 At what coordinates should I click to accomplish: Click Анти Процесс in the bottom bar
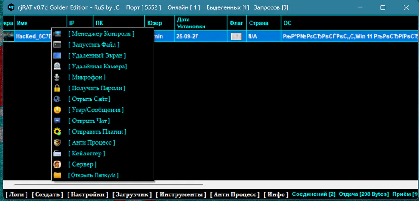235,194
